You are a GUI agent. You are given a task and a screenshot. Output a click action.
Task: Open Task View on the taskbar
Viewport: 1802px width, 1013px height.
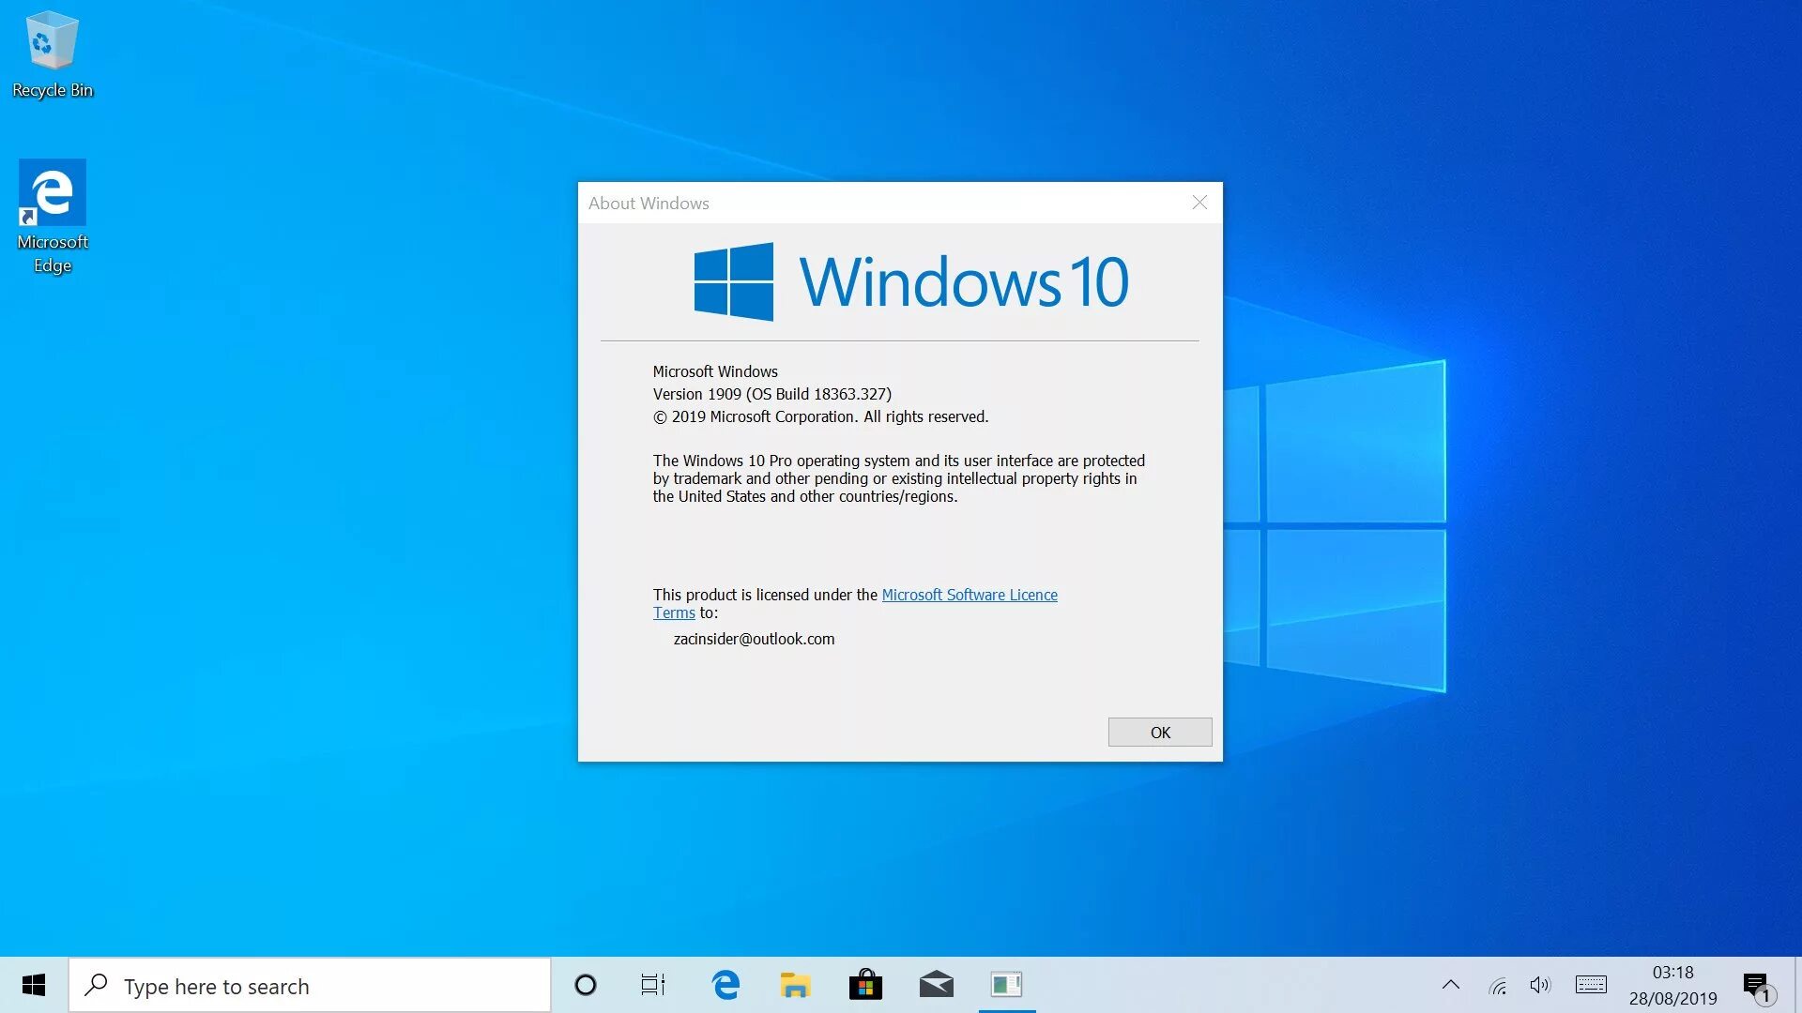[x=653, y=985]
